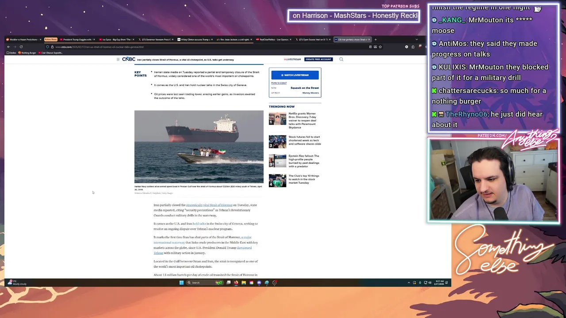Click the streamer webcam feed
The image size is (566, 318).
pyautogui.click(x=493, y=180)
